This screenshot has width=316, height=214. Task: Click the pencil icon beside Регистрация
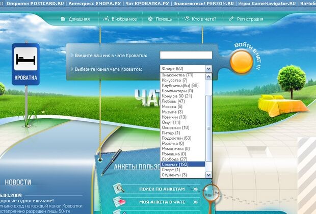pos(231,19)
